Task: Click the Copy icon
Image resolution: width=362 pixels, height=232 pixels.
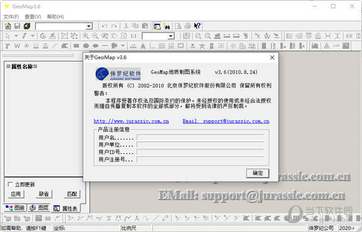Action: 136,26
